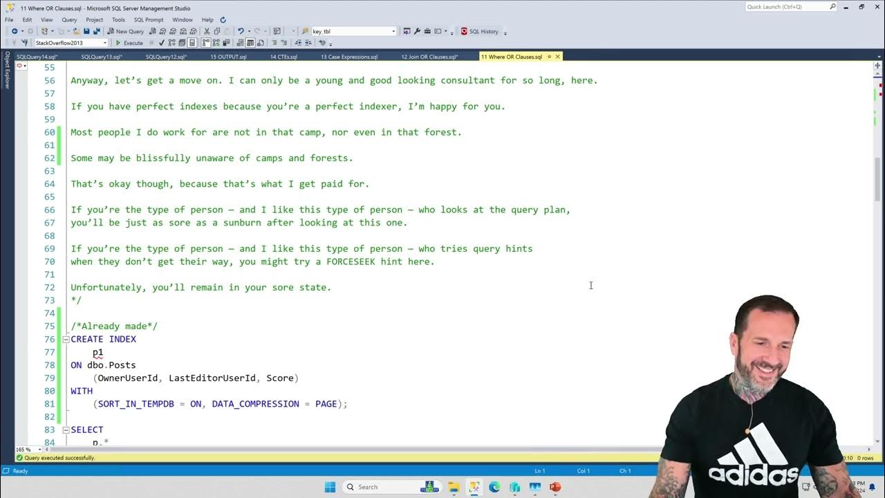Viewport: 885px width, 498px height.
Task: Click the "Query executed successfully." status message
Action: coord(60,458)
